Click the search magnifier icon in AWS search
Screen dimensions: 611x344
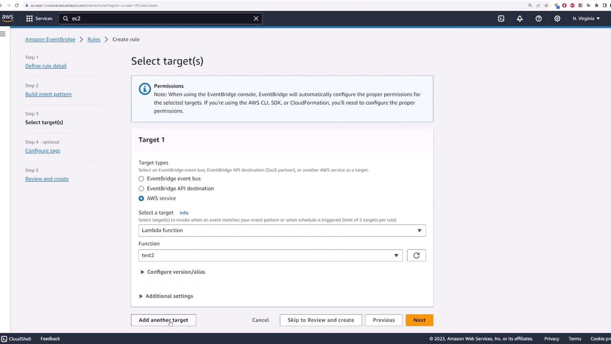(x=66, y=18)
